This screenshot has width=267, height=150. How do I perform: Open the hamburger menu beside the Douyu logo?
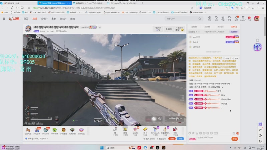pyautogui.click(x=4, y=19)
